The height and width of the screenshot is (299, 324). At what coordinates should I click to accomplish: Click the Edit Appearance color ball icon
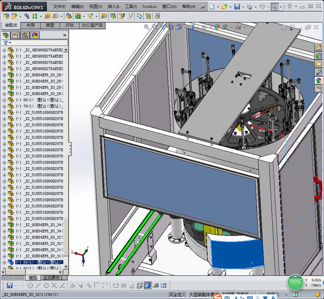[217, 27]
